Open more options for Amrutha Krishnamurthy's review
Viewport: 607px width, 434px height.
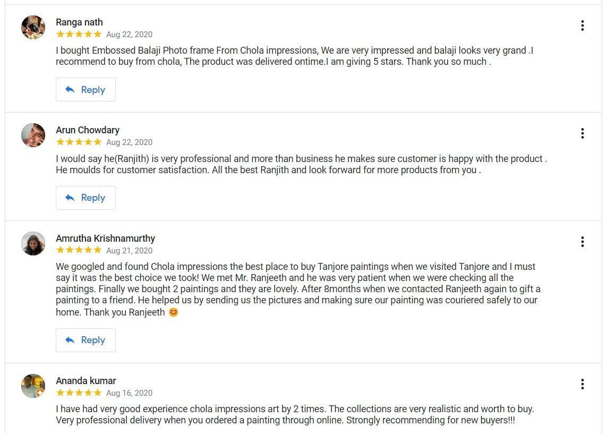pos(583,242)
